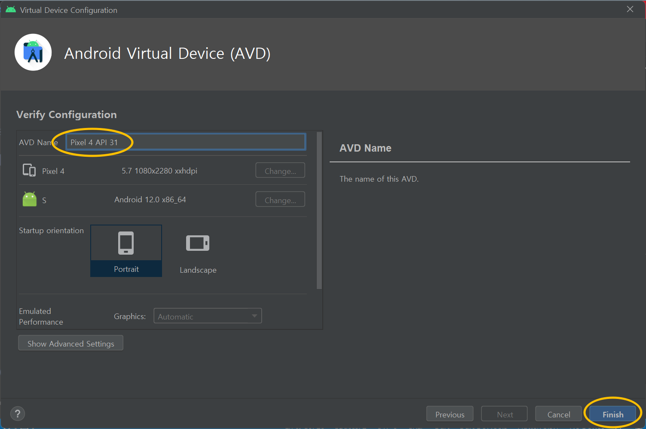Click the Pixel 4 device icon
Viewport: 646px width, 429px height.
click(x=29, y=170)
